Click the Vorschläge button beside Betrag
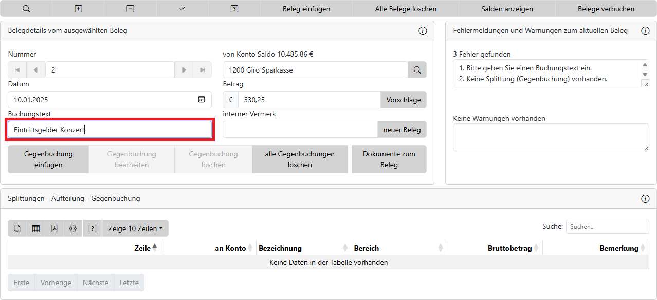 403,100
